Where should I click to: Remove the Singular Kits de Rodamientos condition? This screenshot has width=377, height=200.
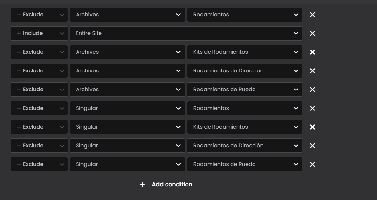(x=312, y=127)
